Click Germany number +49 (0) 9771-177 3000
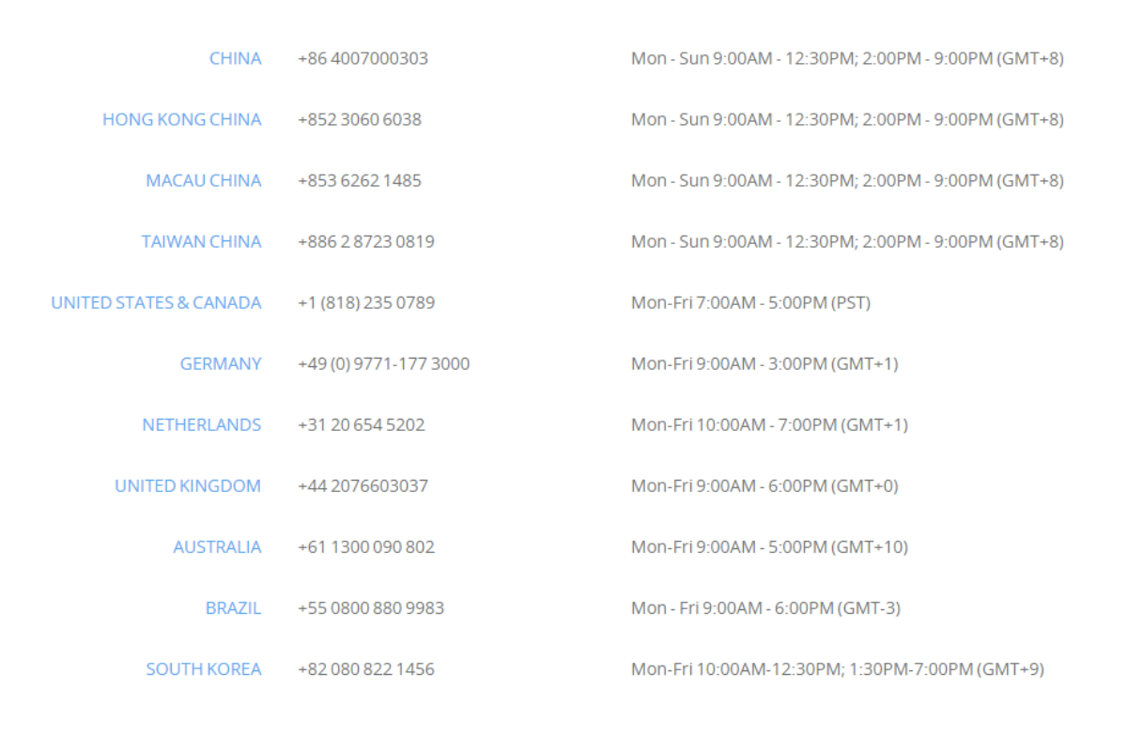The width and height of the screenshot is (1127, 736). (384, 363)
